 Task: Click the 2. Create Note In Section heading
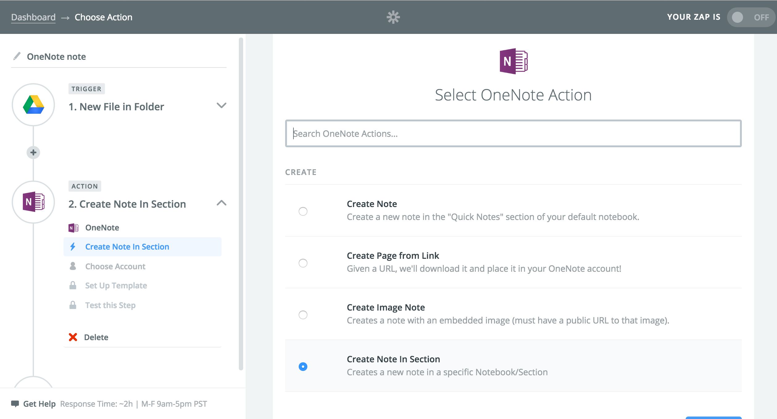pyautogui.click(x=127, y=204)
